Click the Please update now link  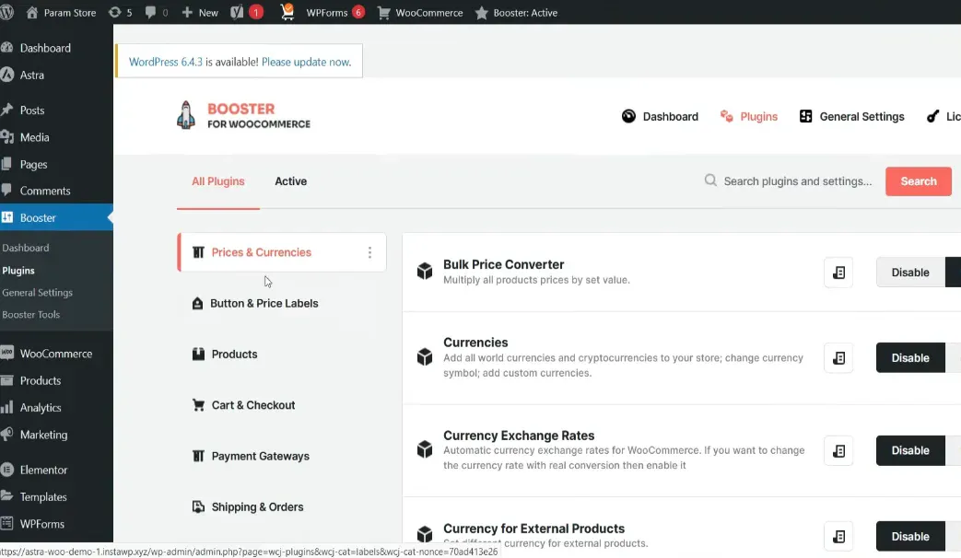306,62
